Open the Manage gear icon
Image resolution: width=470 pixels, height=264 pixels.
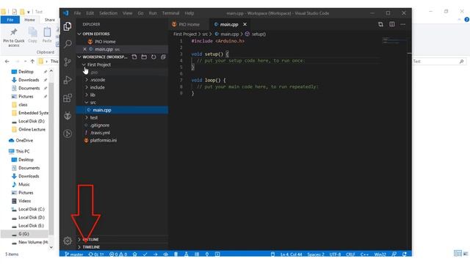[x=68, y=241]
